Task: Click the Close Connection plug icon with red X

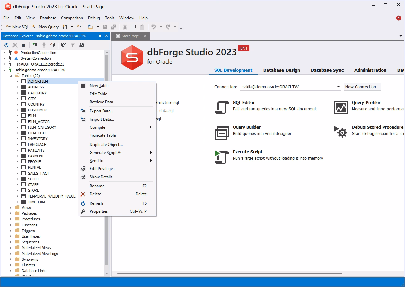Action: pos(53,45)
